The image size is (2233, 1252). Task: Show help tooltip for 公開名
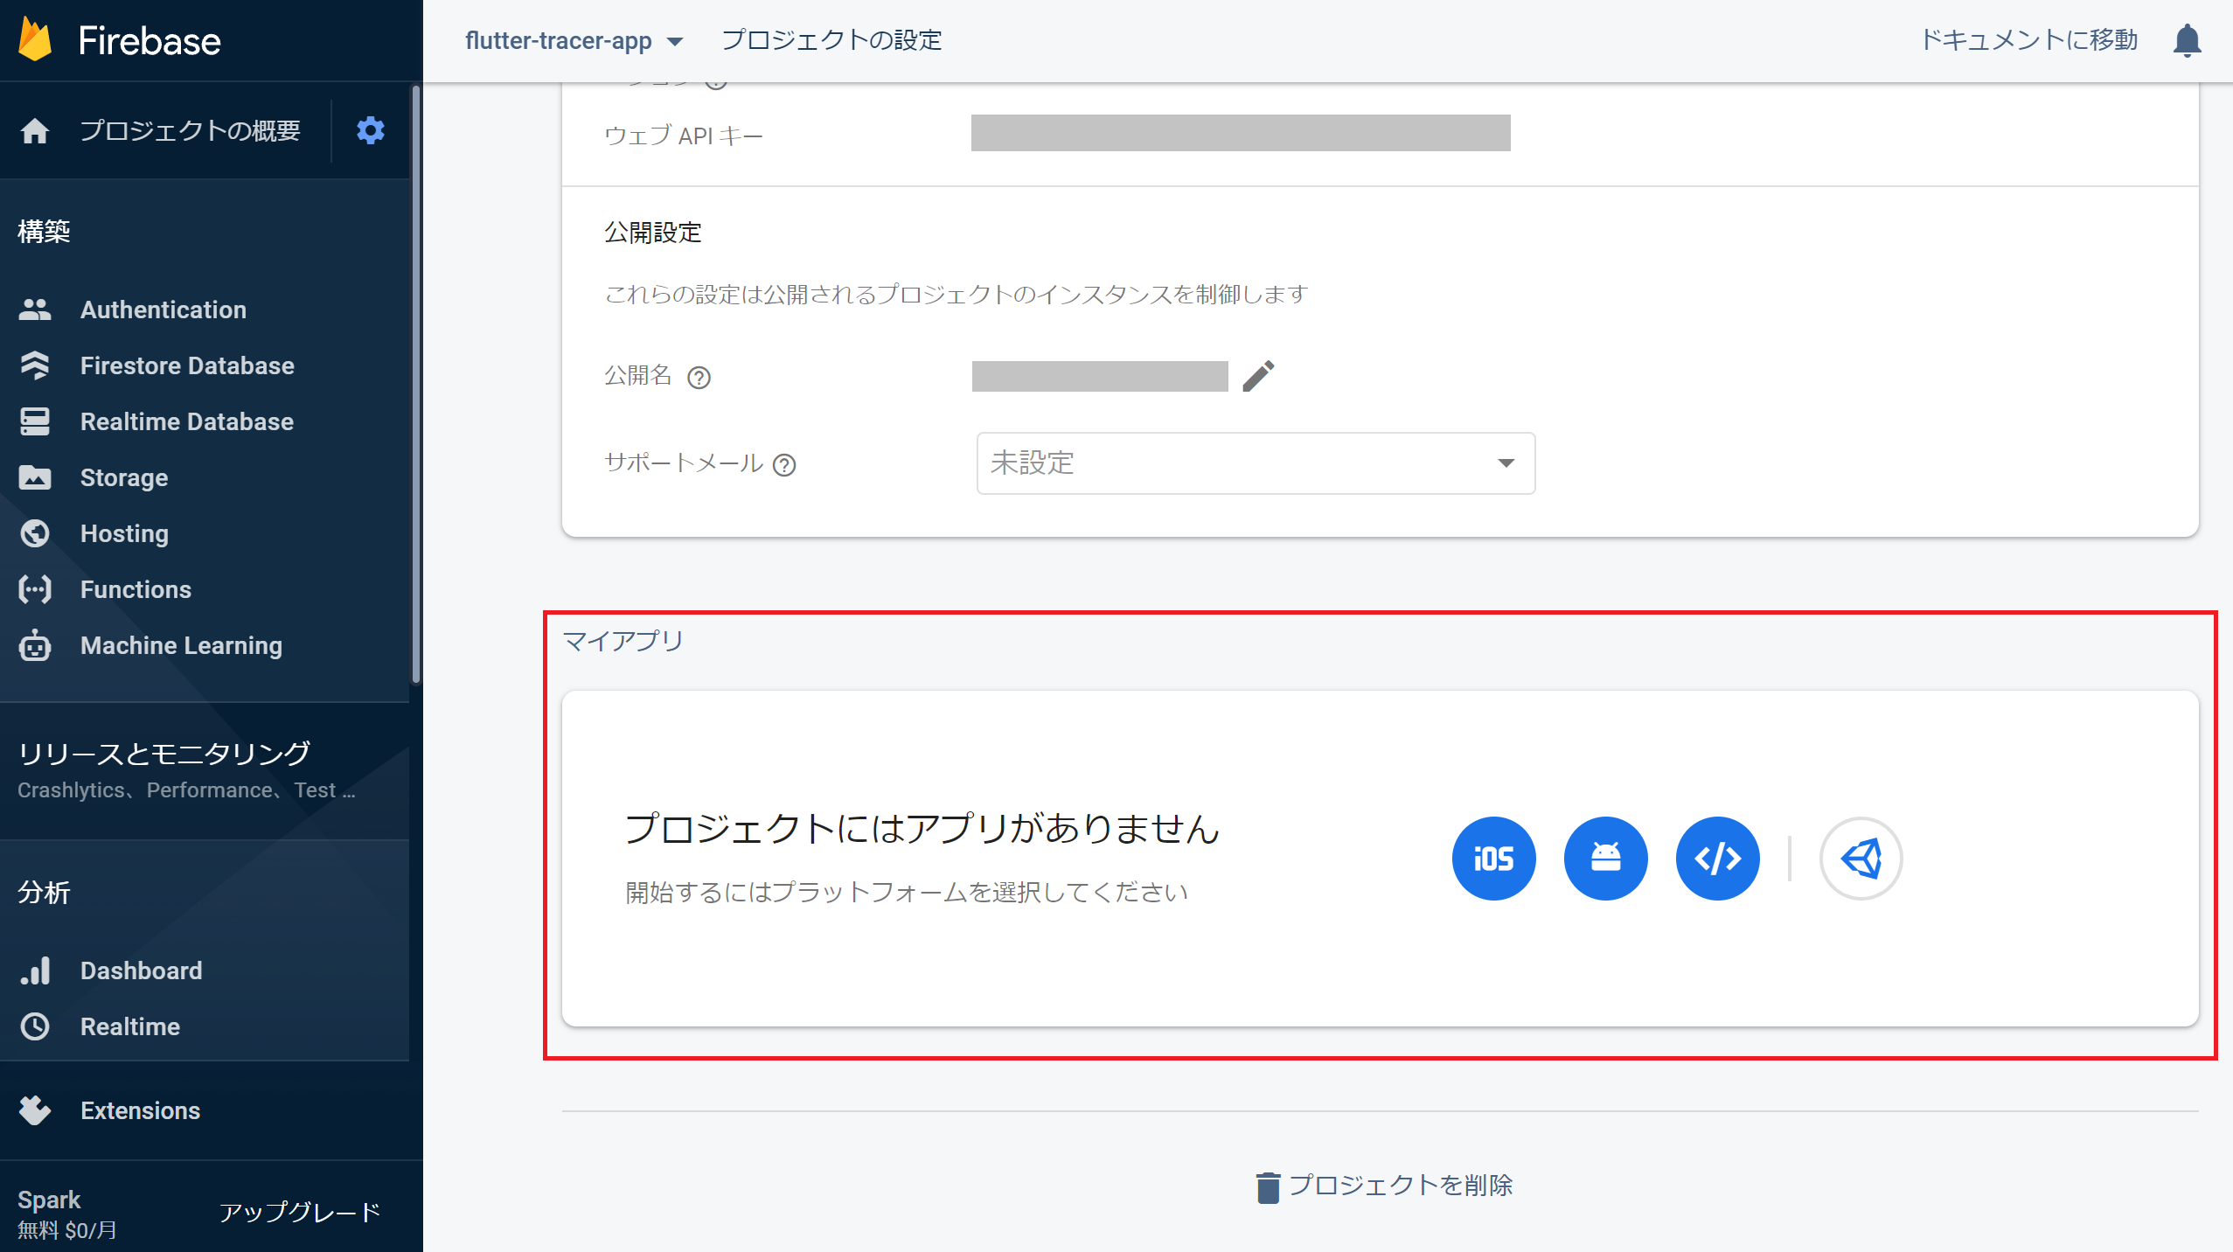click(699, 378)
